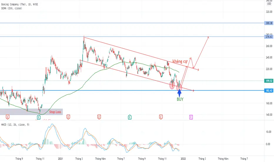Click the 2022 label on time axis
Image resolution: width=274 pixels, height=162 pixels.
tap(183, 159)
